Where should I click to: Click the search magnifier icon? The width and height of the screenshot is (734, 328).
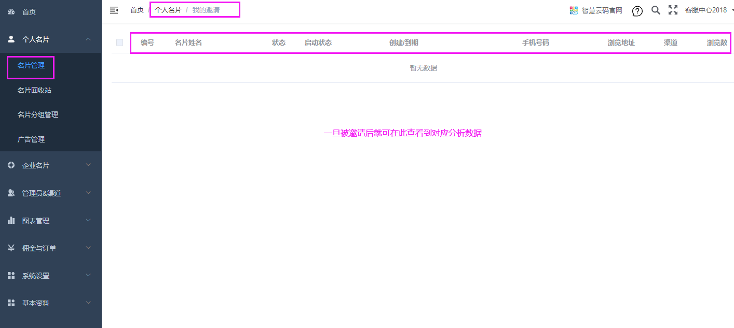656,10
